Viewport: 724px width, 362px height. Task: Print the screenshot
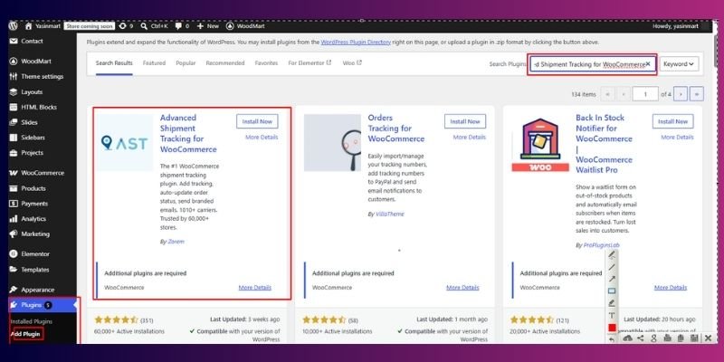[667, 338]
